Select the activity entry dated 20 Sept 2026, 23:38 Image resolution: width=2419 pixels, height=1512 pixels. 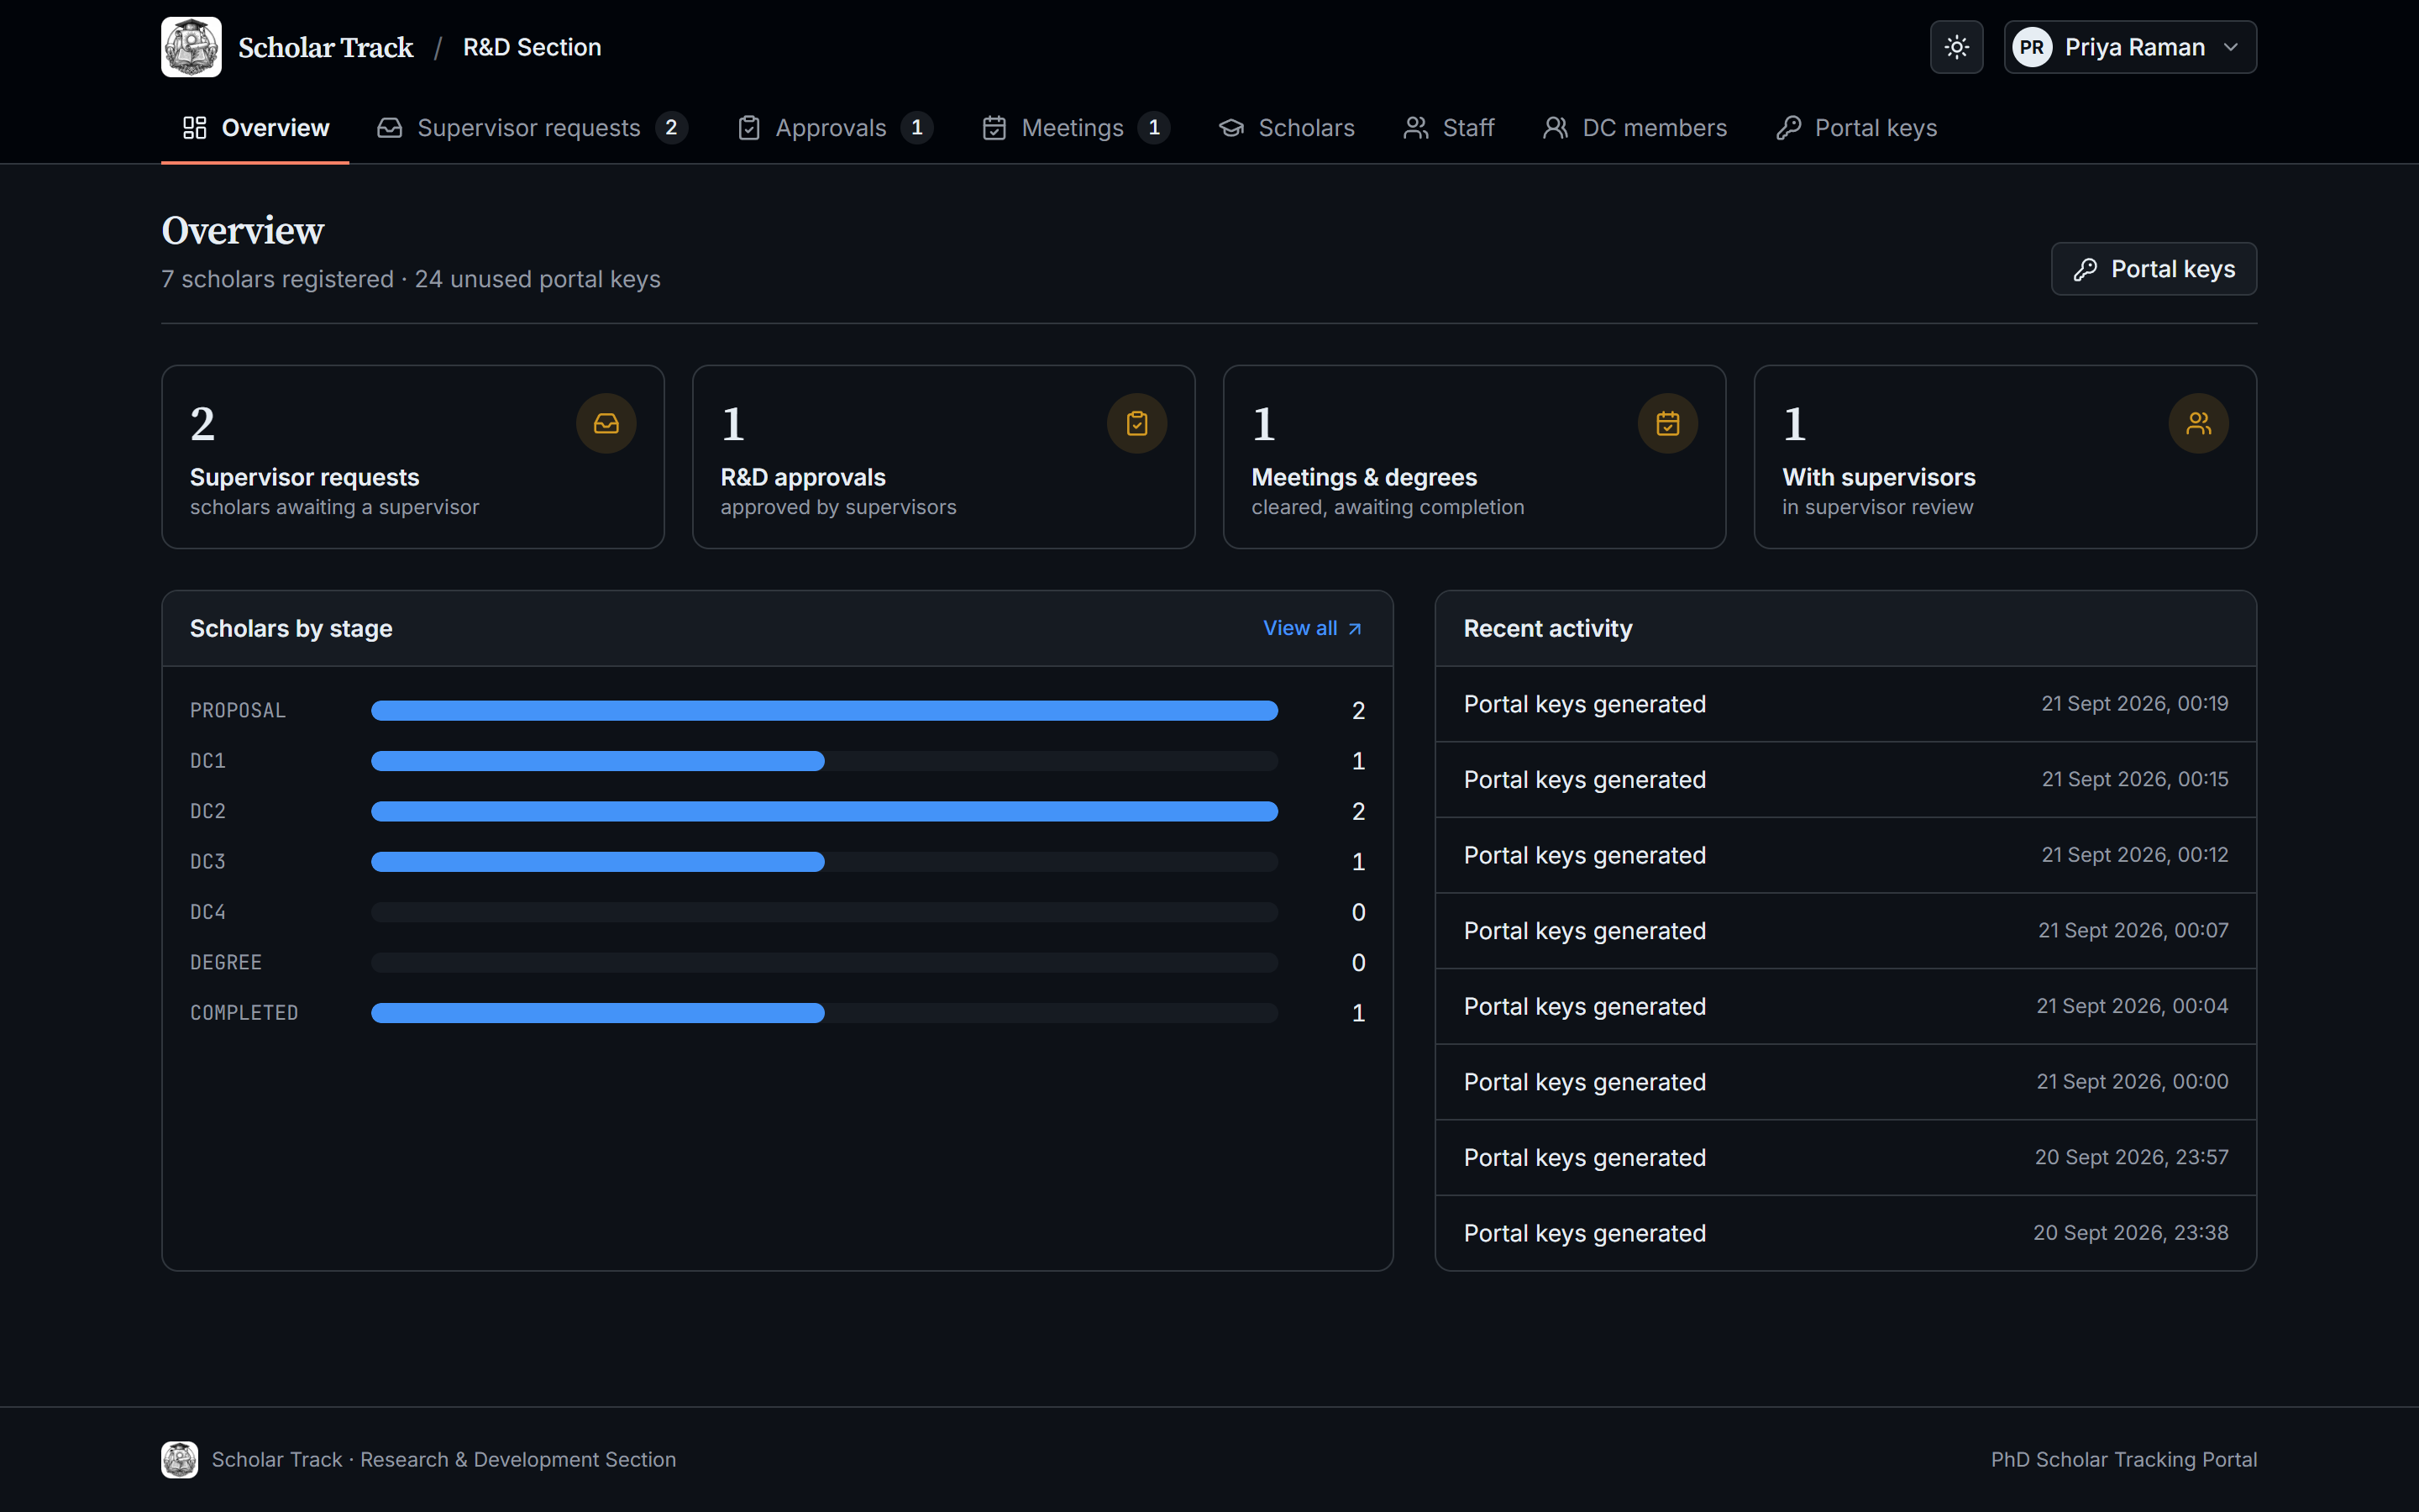tap(1845, 1233)
